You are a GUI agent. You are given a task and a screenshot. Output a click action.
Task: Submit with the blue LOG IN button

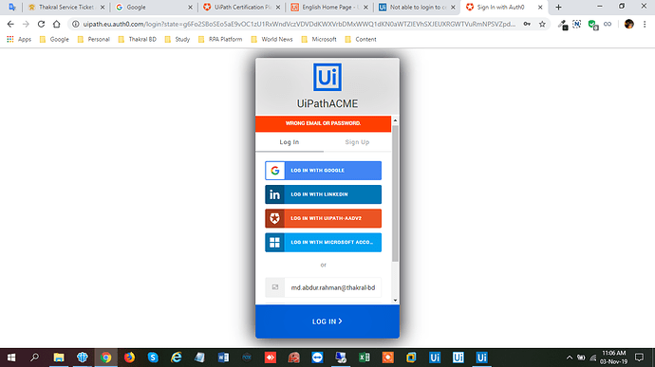tap(327, 321)
